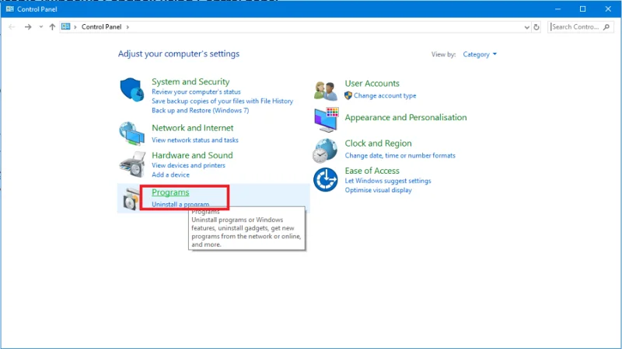Open the Clock and Region globe icon
This screenshot has height=349, width=622.
tap(325, 150)
